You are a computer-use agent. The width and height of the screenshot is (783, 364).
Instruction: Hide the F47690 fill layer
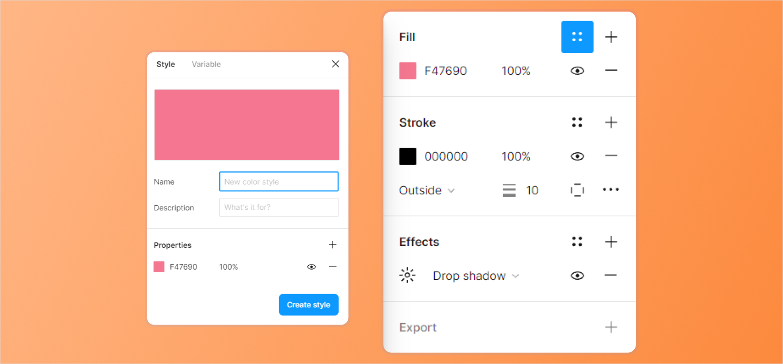point(577,70)
